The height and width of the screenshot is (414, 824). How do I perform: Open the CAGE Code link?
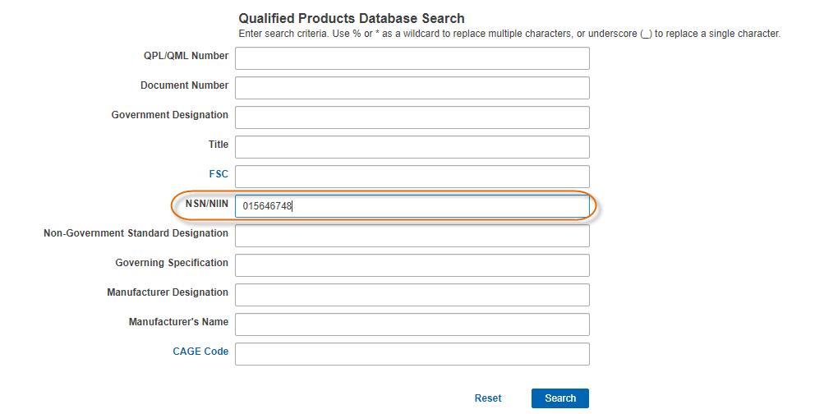pyautogui.click(x=200, y=352)
